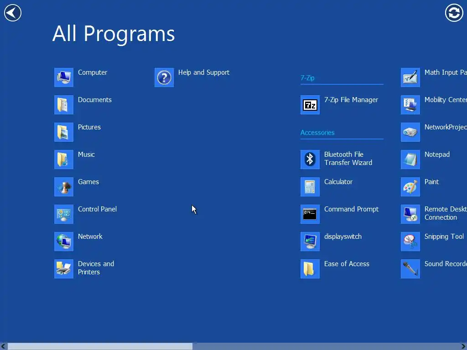The width and height of the screenshot is (467, 350).
Task: Launch the displayswitch icon
Action: coord(310,242)
